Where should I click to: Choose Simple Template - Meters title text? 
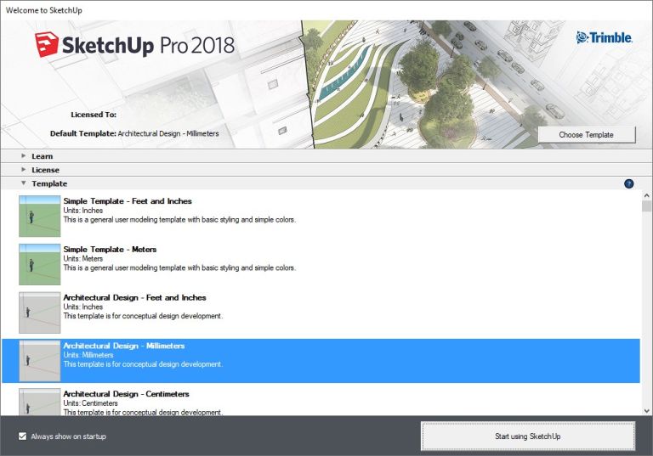110,250
